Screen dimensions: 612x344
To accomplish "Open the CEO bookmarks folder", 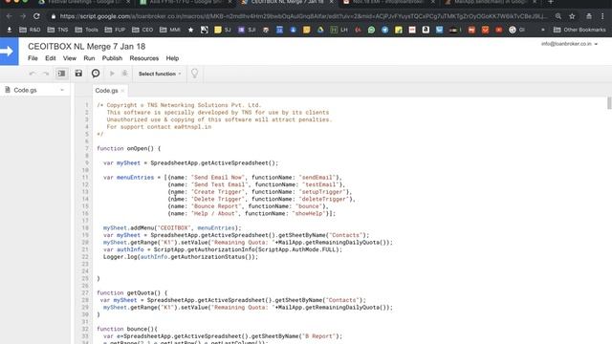I will point(142,30).
